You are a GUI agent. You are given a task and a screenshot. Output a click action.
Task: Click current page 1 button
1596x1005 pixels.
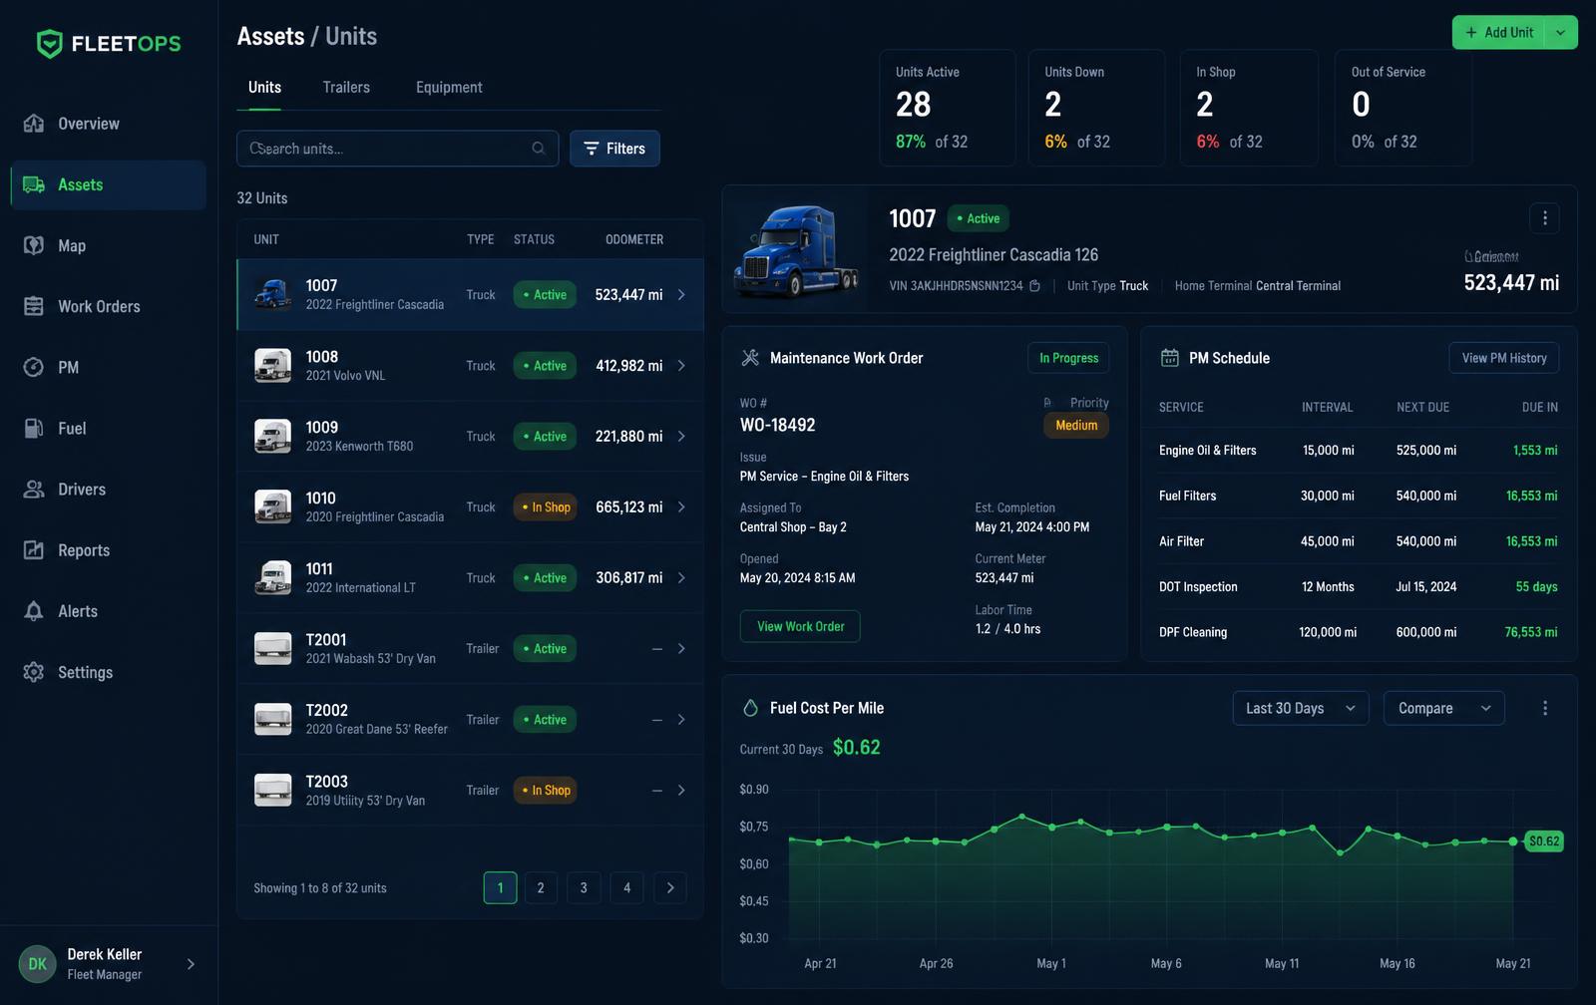[500, 887]
